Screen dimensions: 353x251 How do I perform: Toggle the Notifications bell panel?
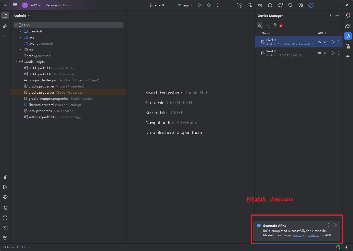click(348, 16)
